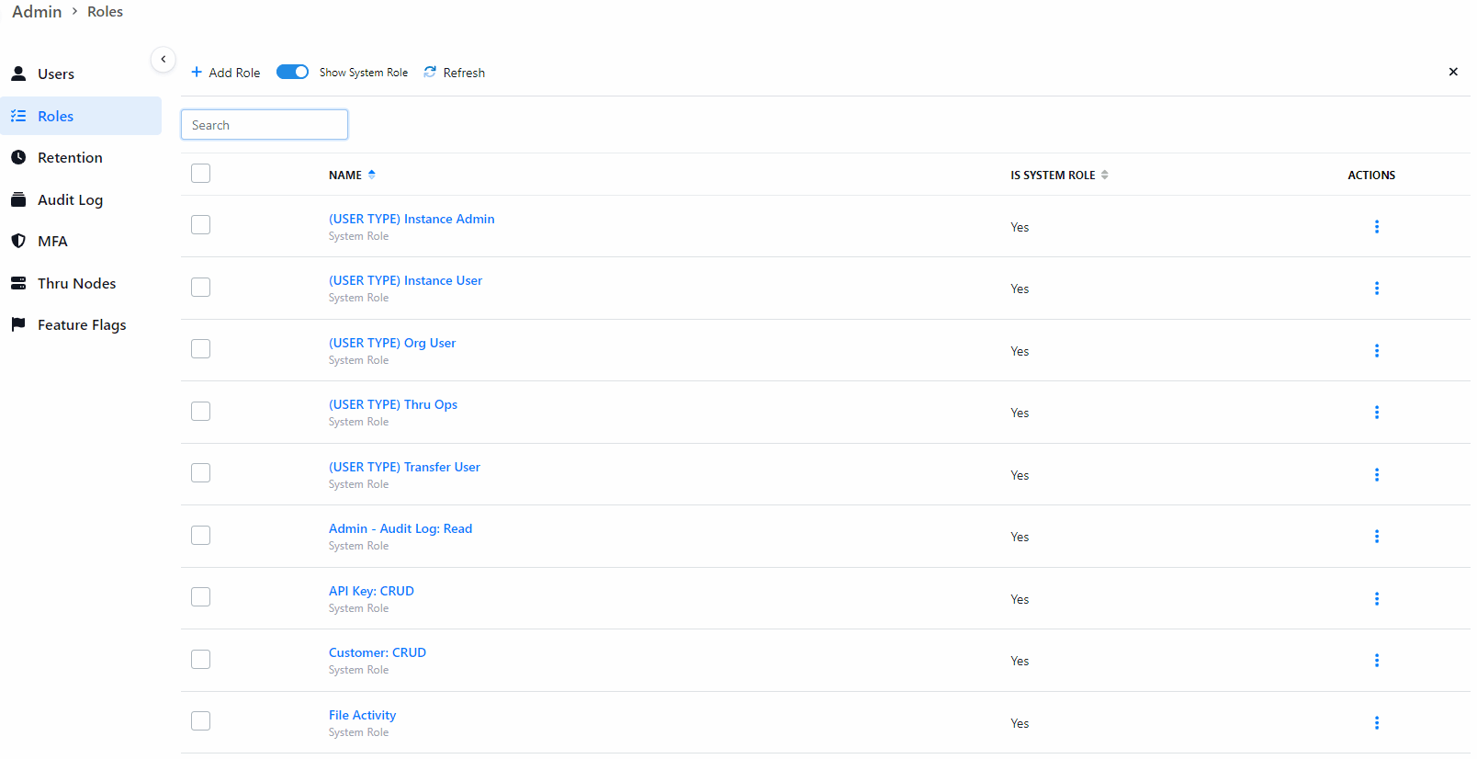The width and height of the screenshot is (1477, 759).
Task: Turn off Show System Role toggle
Action: 292,72
